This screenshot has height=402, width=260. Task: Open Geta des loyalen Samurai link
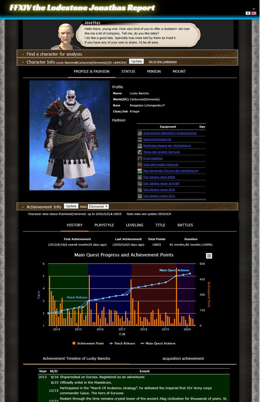click(x=160, y=164)
